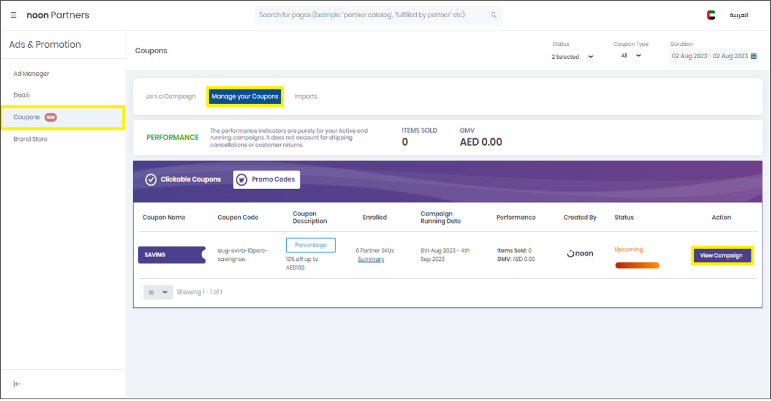This screenshot has width=771, height=401.
Task: Click the View Campaign button
Action: pos(721,255)
